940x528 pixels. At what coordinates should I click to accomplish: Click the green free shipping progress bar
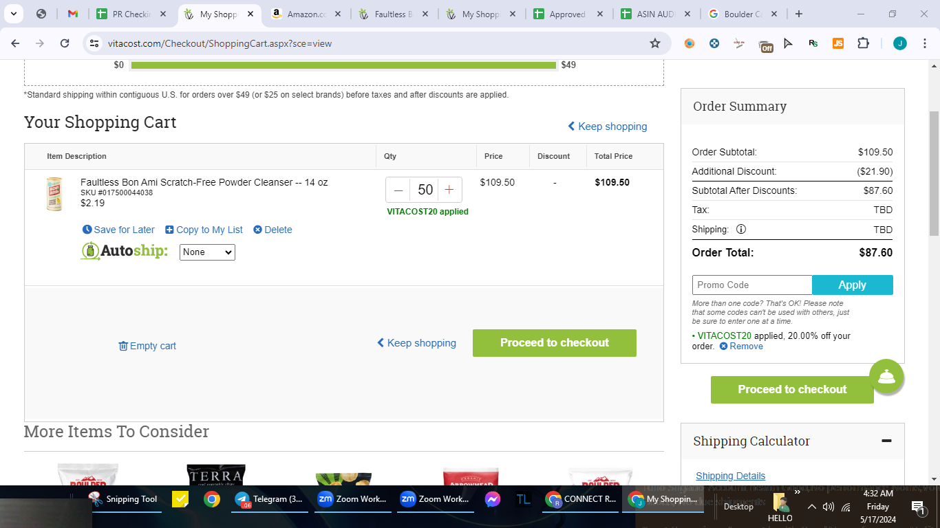tap(343, 65)
